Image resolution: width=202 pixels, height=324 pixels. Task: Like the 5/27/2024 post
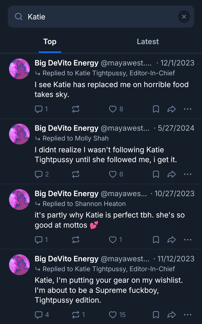tap(113, 175)
